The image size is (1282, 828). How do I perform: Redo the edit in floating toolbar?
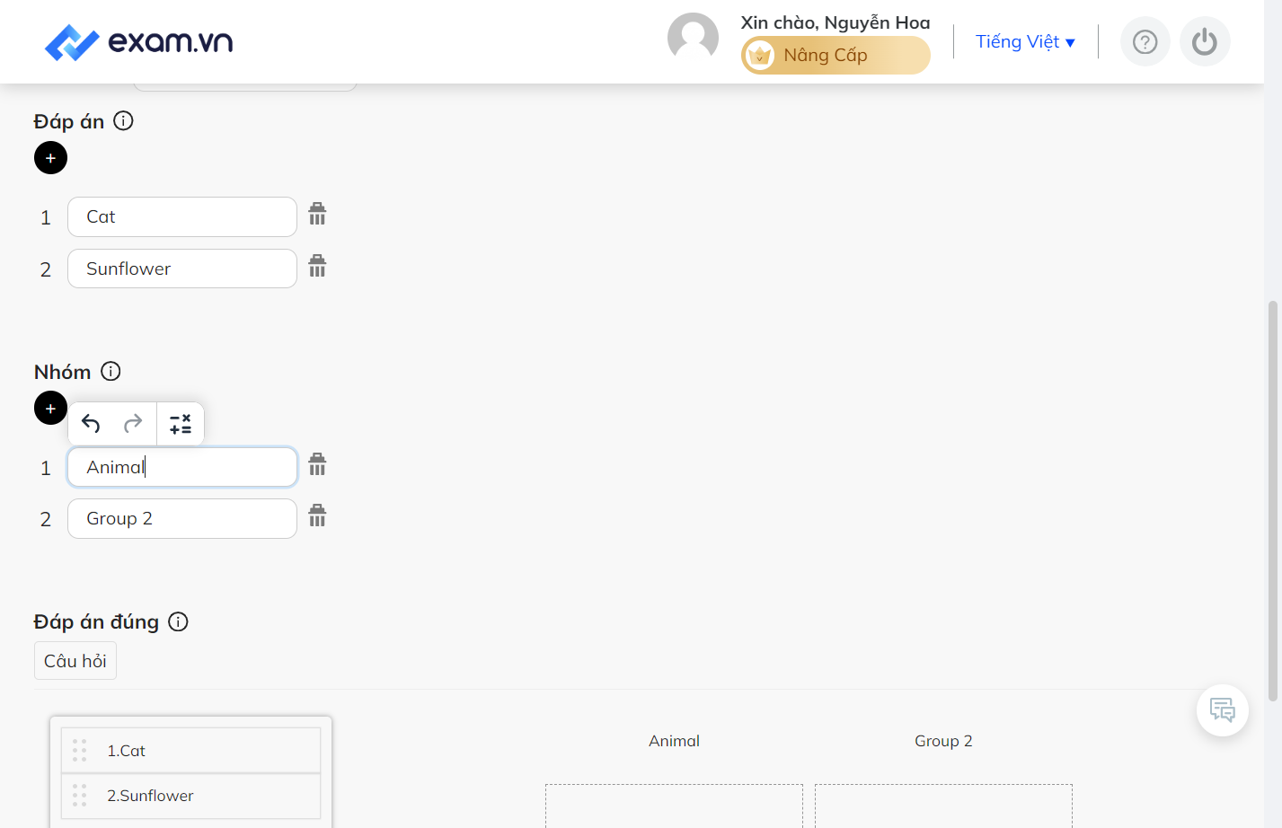coord(133,423)
